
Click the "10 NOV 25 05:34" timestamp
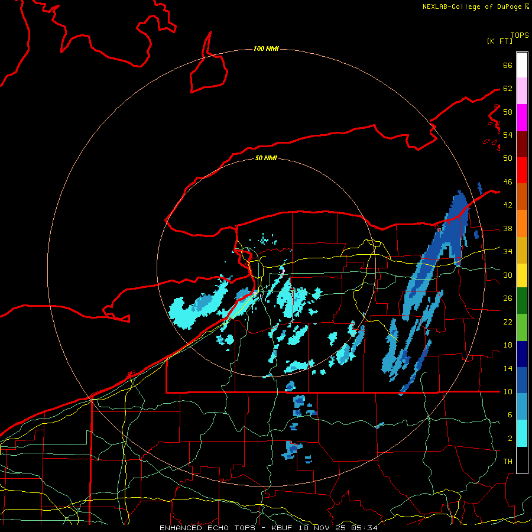tap(338, 528)
